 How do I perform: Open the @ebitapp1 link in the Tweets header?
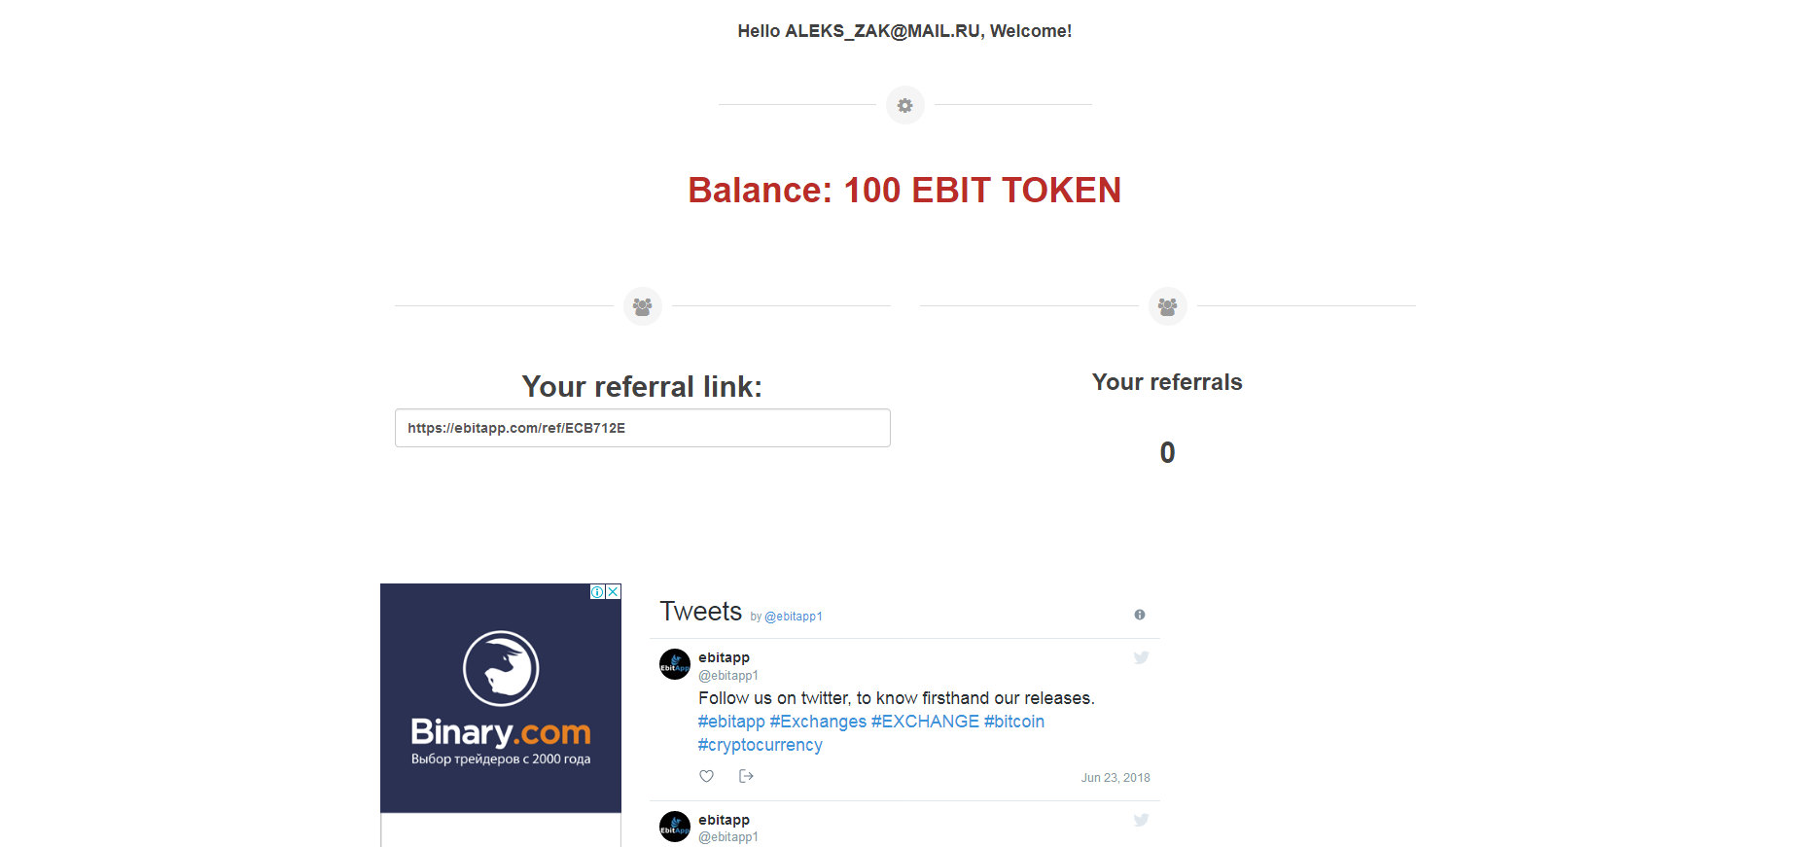[794, 617]
